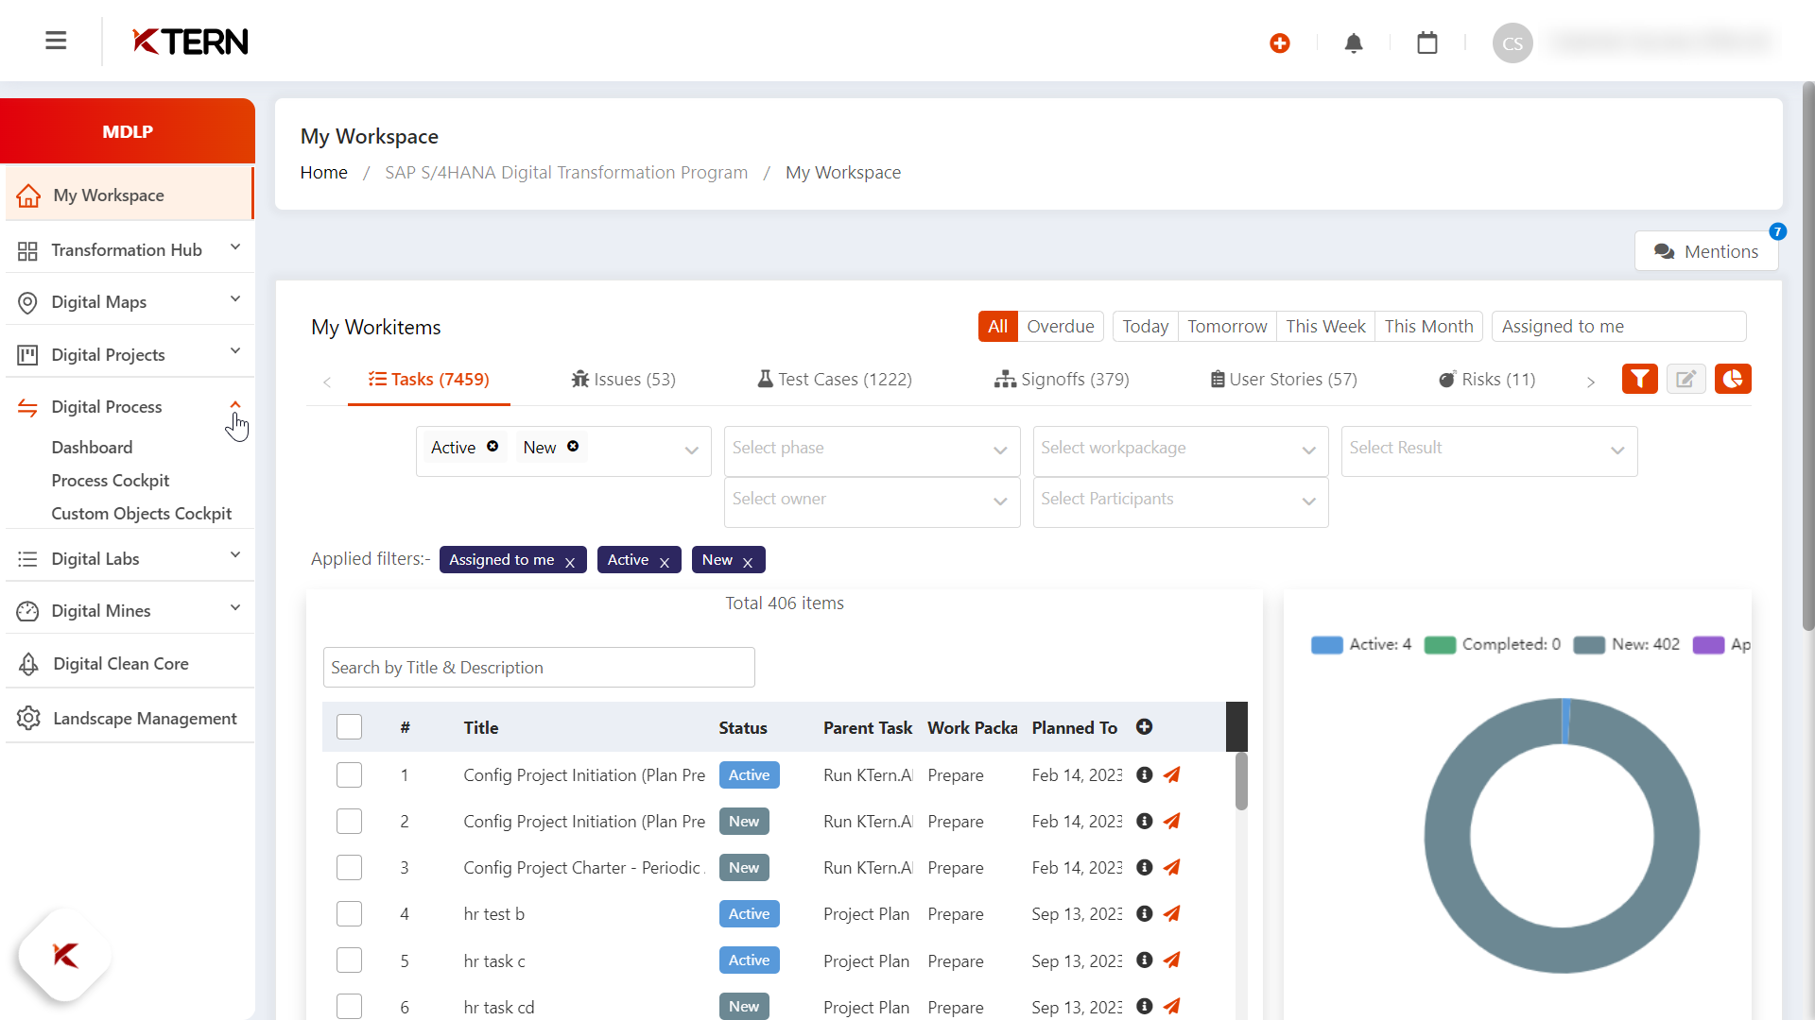Click the pie chart toggle icon

point(1733,379)
